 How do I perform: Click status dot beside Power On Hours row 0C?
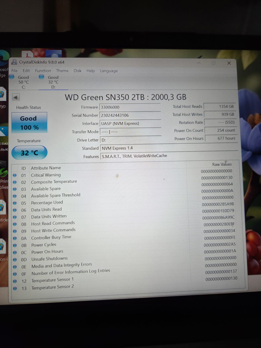click(15, 252)
